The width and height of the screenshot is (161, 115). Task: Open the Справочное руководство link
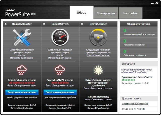click(135, 103)
